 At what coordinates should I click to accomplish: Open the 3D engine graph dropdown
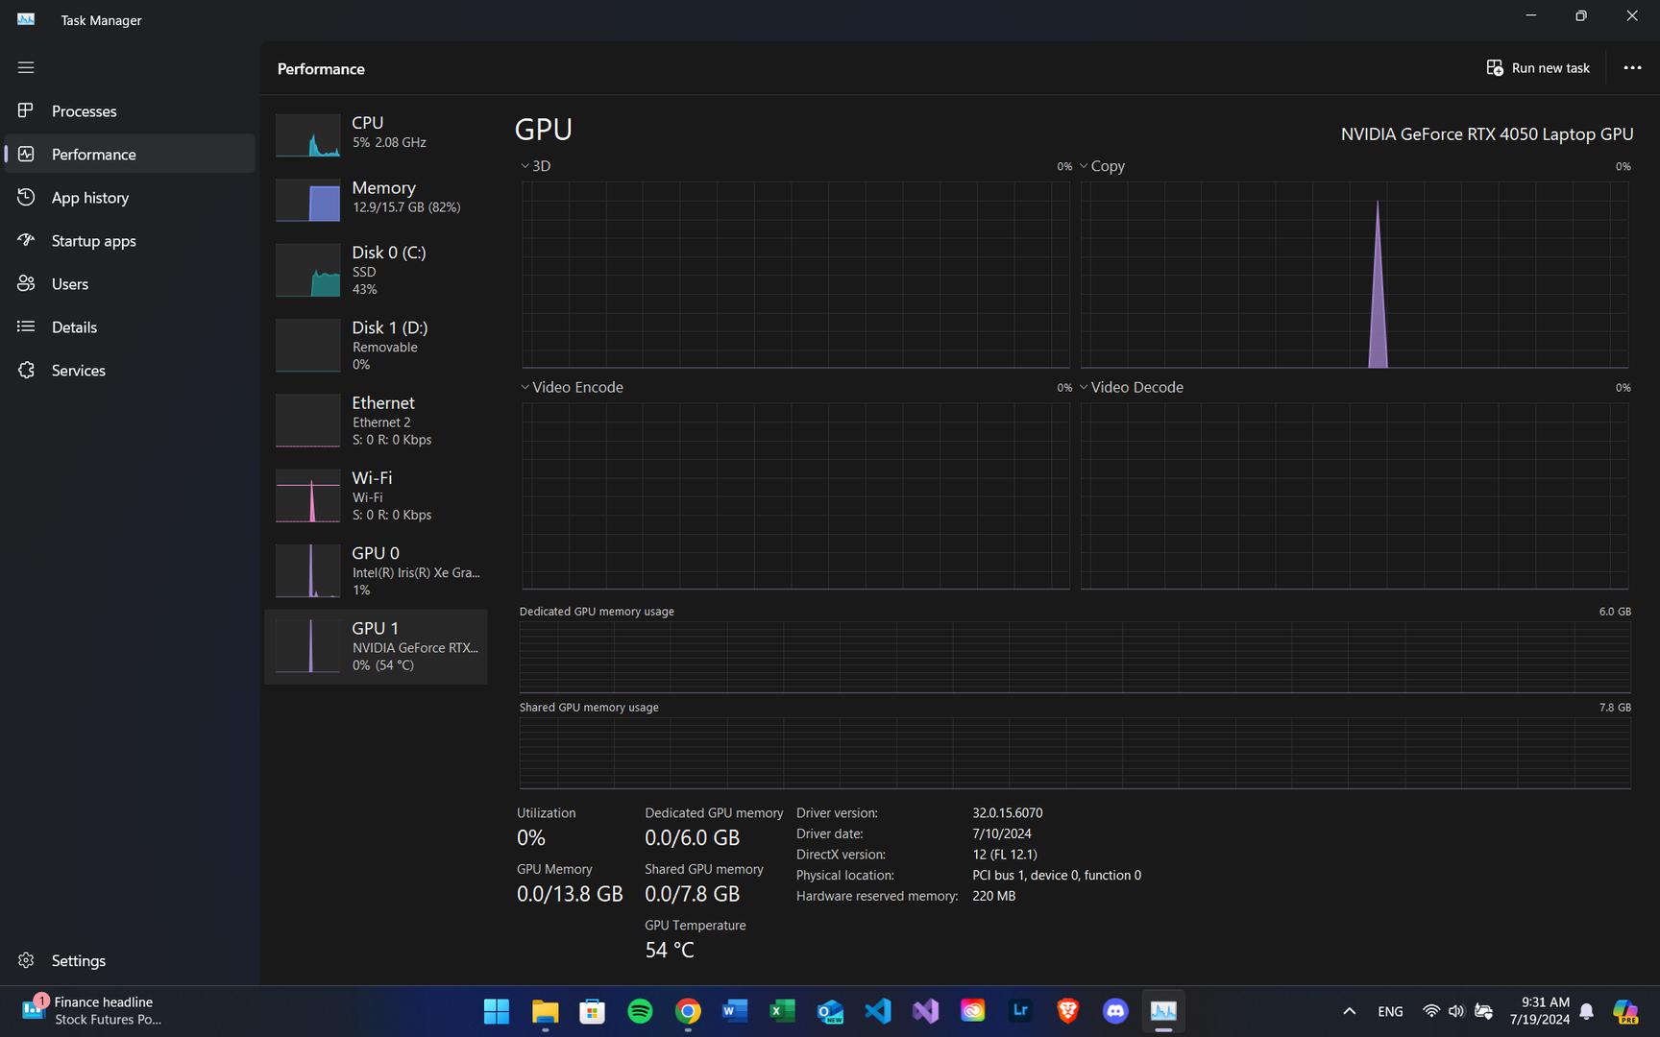pos(536,166)
